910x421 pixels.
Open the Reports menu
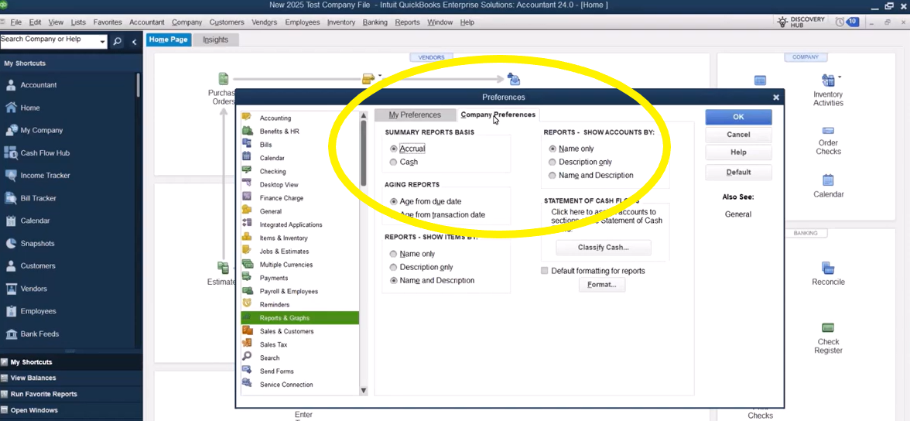(x=407, y=22)
